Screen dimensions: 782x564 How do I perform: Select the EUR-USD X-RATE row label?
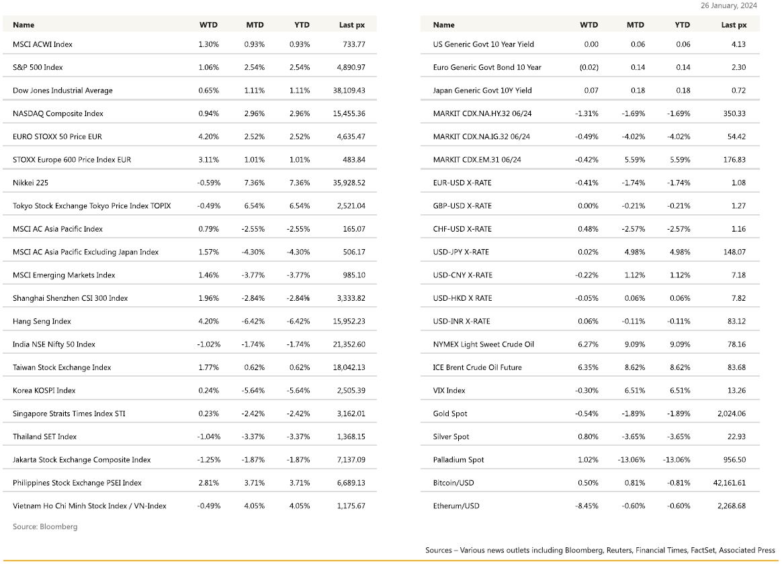462,183
